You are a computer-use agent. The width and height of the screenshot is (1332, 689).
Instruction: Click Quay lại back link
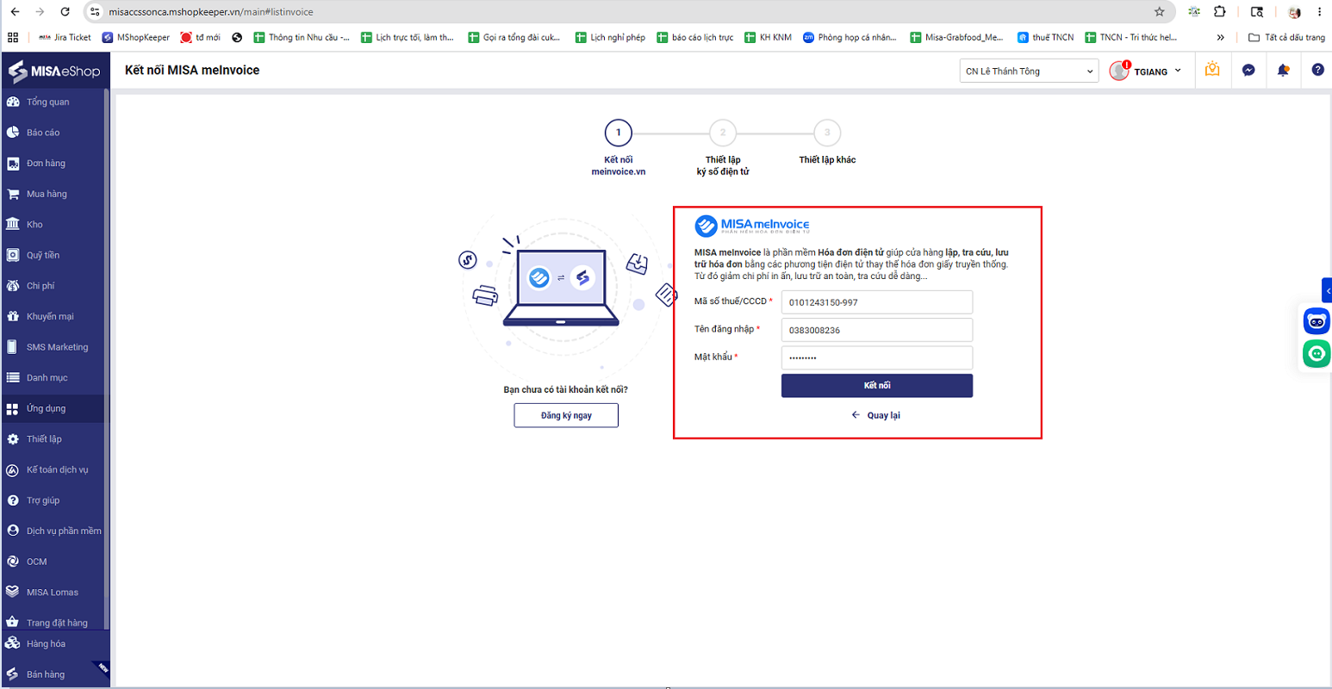876,415
